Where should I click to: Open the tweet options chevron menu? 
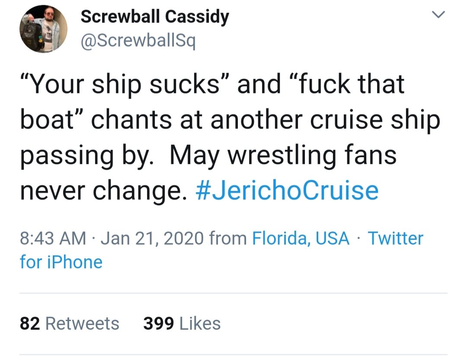[x=438, y=16]
